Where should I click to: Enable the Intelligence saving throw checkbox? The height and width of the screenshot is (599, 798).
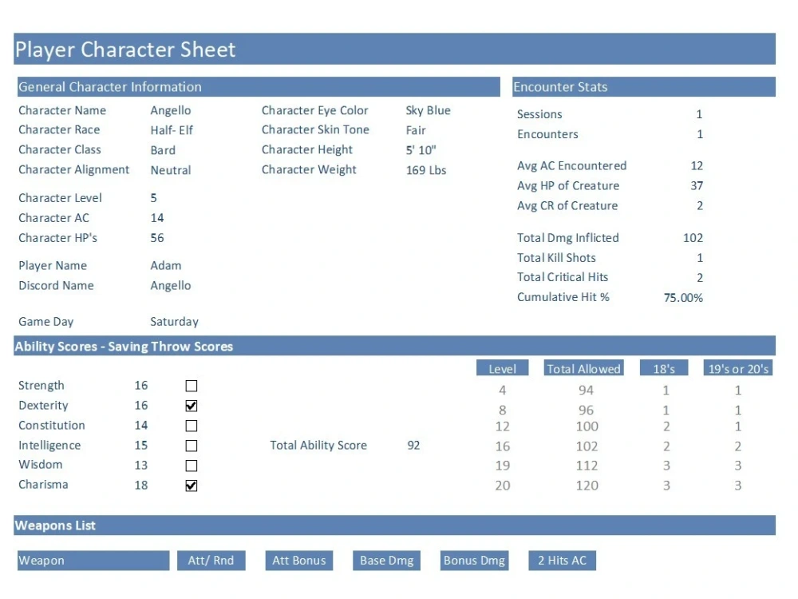point(192,446)
